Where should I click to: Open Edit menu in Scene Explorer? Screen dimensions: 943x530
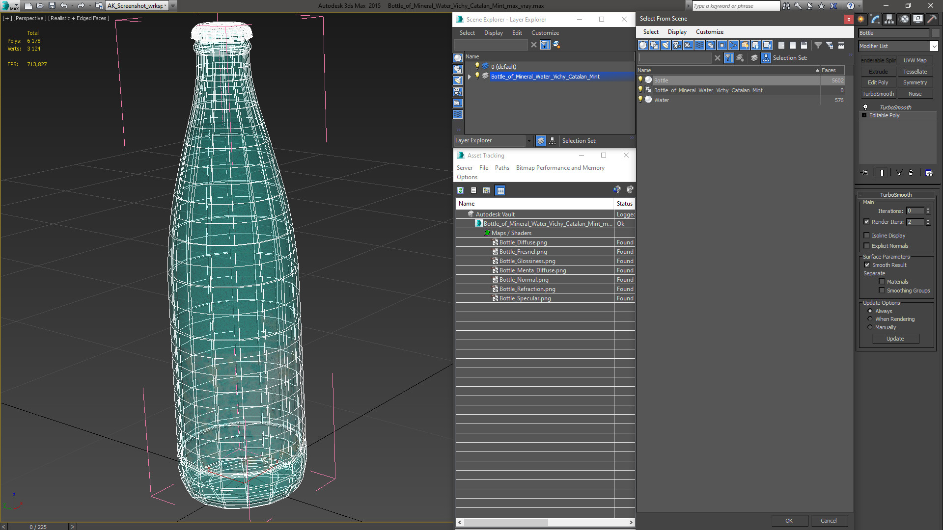(517, 33)
